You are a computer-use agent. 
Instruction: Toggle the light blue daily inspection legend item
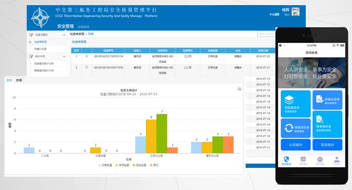point(105,165)
